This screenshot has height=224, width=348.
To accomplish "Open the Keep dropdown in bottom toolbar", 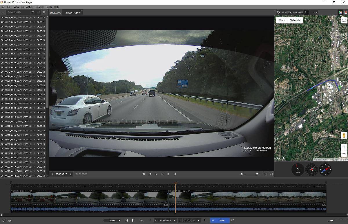I will pyautogui.click(x=112, y=221).
